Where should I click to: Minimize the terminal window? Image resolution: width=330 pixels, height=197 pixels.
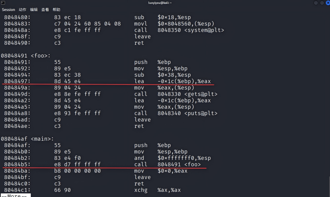click(x=316, y=3)
